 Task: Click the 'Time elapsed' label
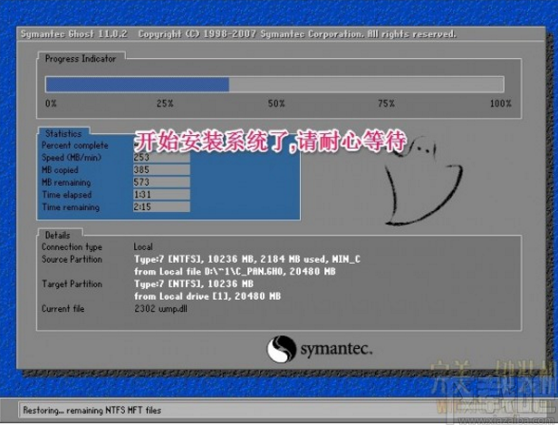(x=67, y=195)
